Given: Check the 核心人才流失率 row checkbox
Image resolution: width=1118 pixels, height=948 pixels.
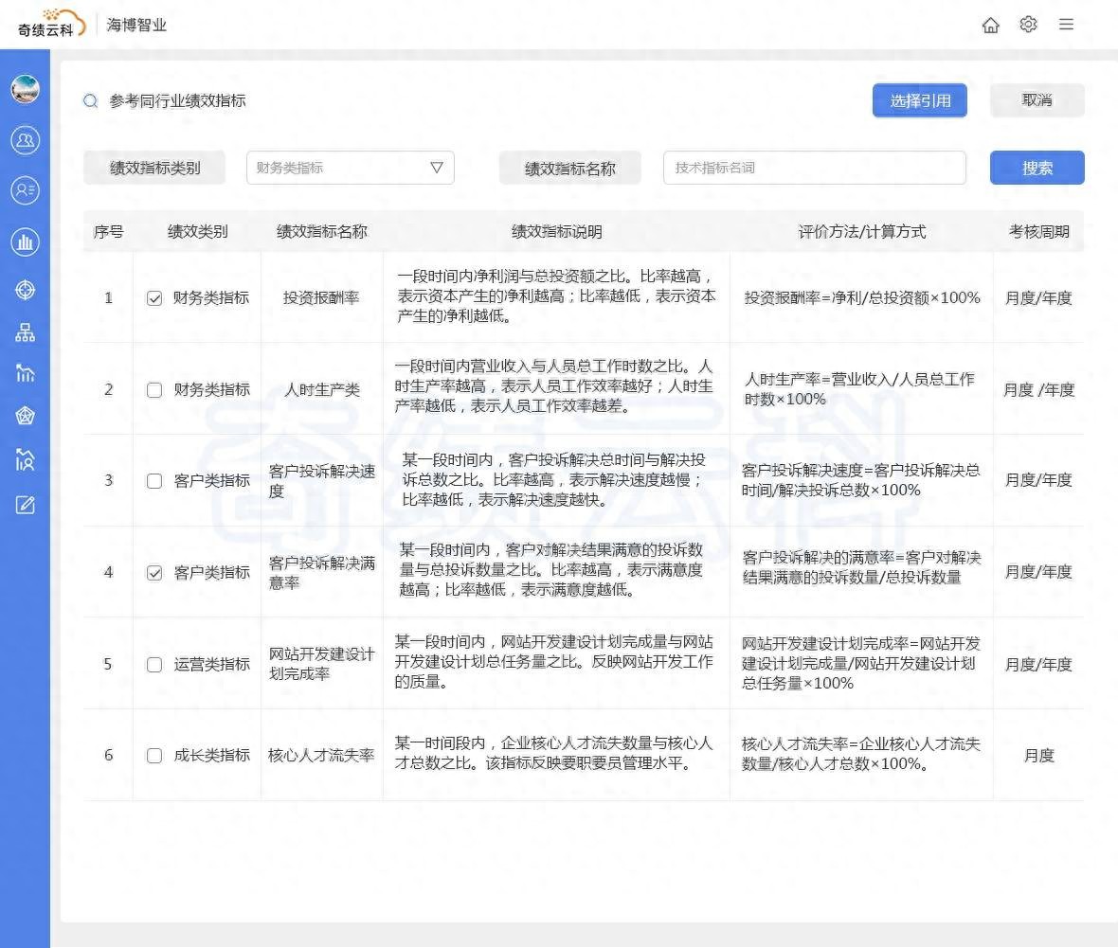Looking at the screenshot, I should (154, 756).
